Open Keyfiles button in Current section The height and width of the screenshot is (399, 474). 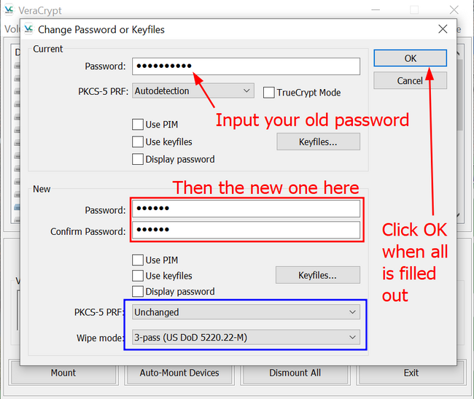pos(319,142)
